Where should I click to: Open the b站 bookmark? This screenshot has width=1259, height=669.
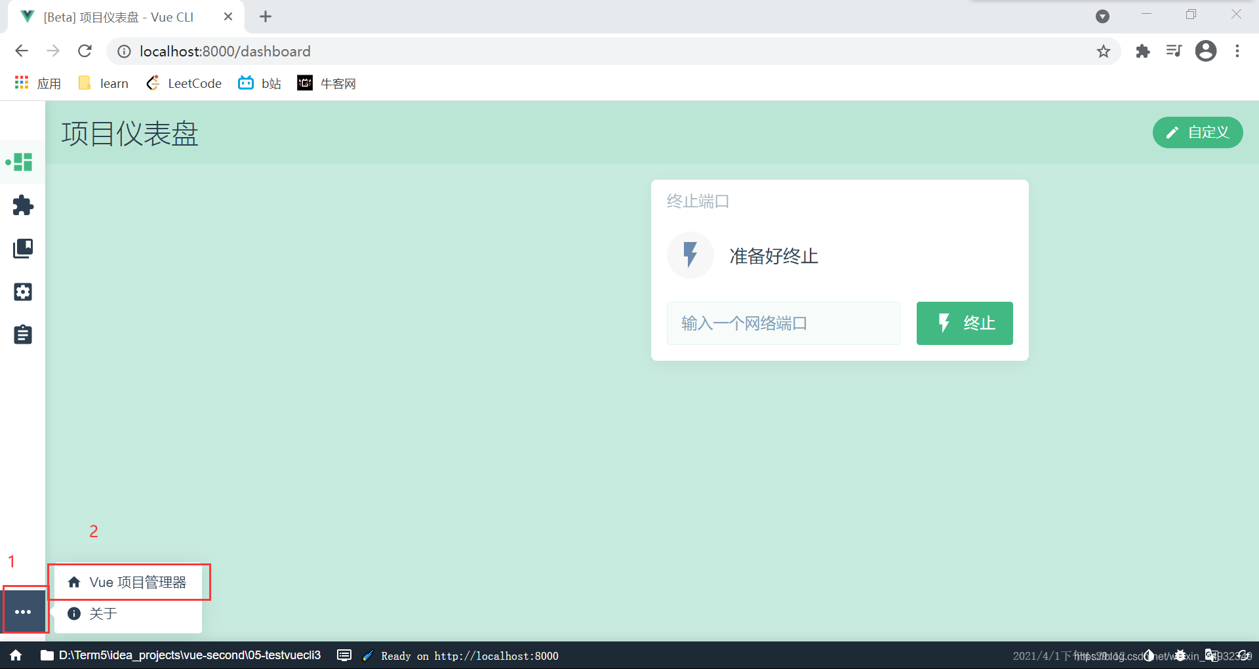point(260,83)
